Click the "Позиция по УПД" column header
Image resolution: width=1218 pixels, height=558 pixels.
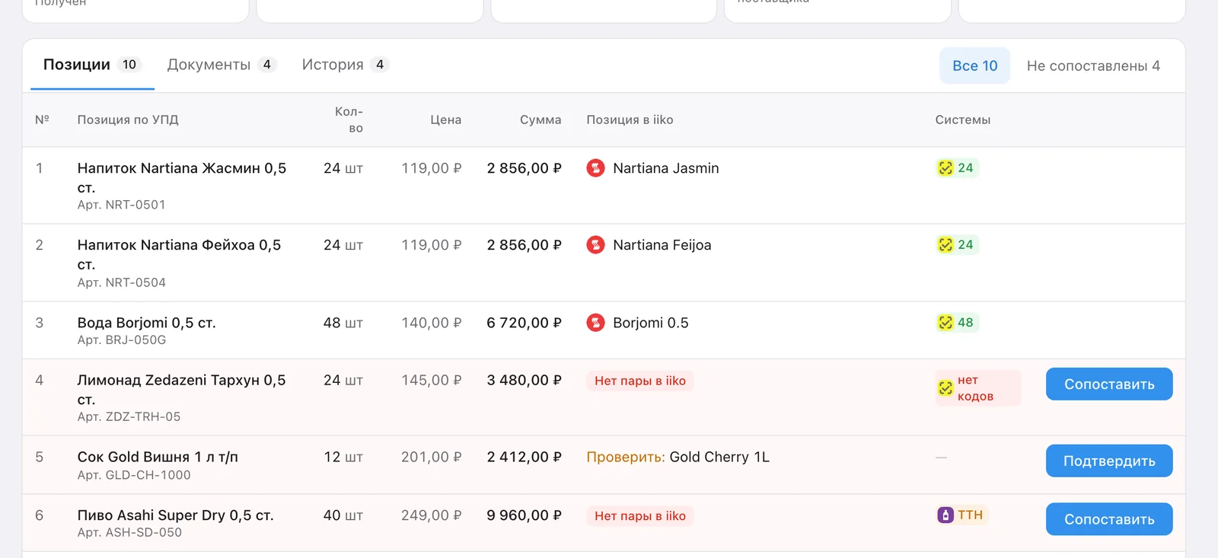tap(128, 120)
